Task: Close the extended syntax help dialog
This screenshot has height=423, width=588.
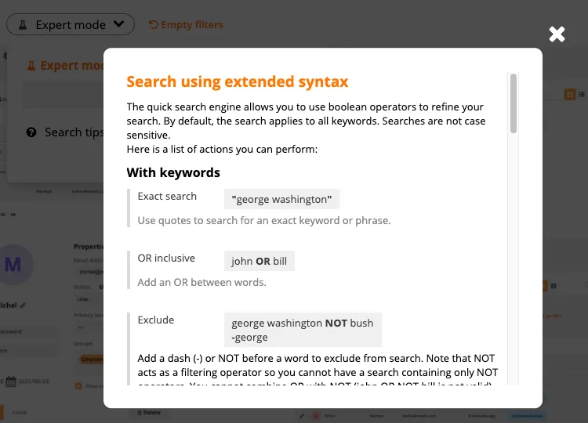Action: tap(557, 34)
